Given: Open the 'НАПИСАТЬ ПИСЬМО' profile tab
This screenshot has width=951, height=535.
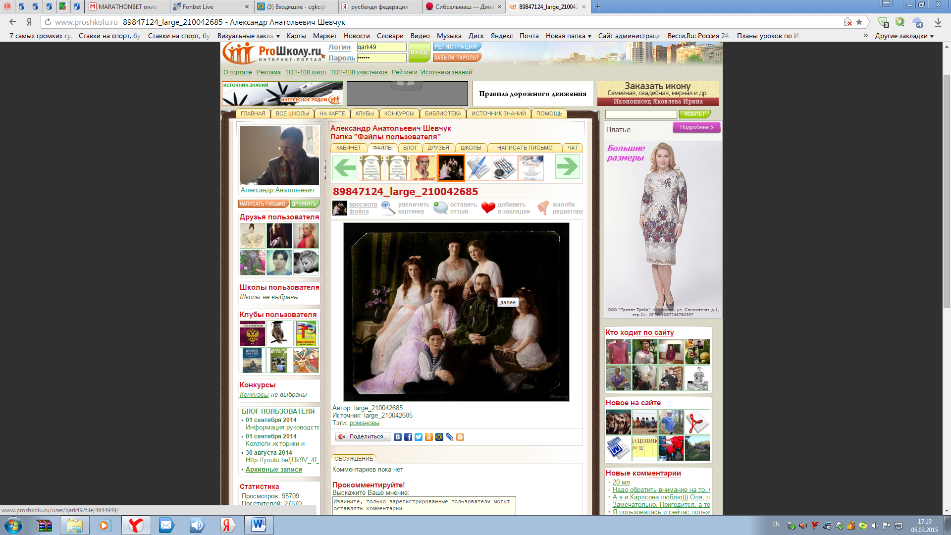Looking at the screenshot, I should [x=525, y=148].
